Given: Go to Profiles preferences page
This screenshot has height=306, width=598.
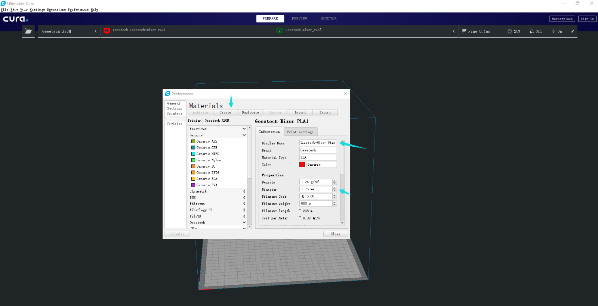Looking at the screenshot, I should pos(175,124).
